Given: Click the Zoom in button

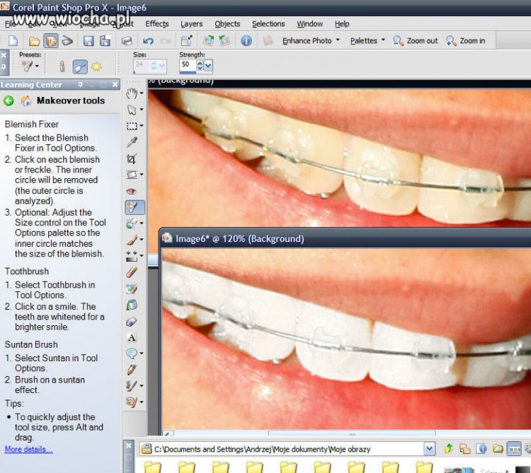Looking at the screenshot, I should [466, 40].
